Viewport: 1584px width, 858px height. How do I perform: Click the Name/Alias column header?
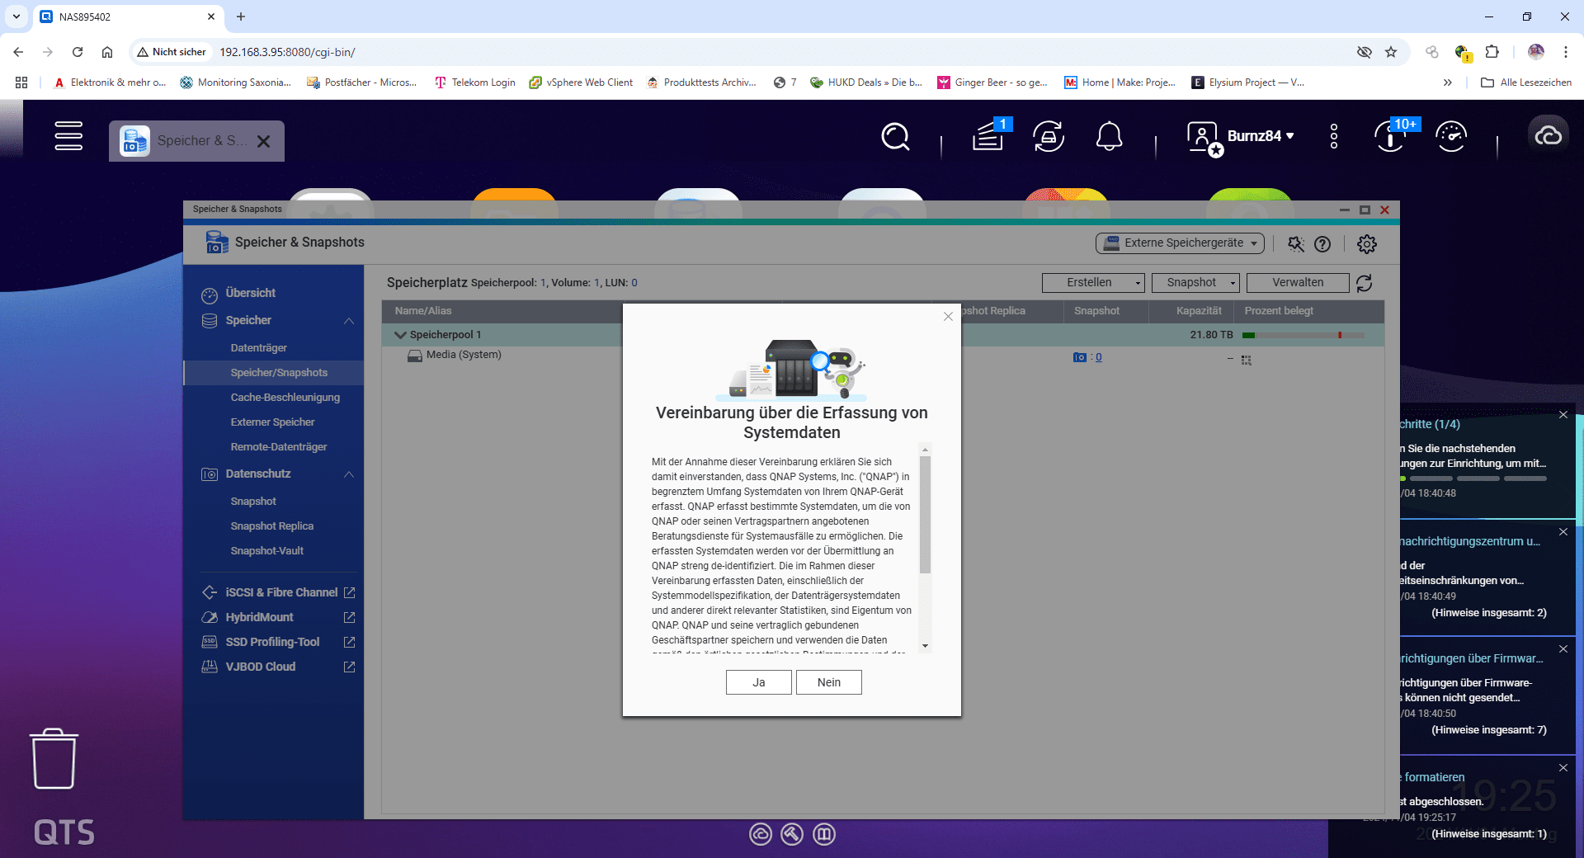(423, 311)
